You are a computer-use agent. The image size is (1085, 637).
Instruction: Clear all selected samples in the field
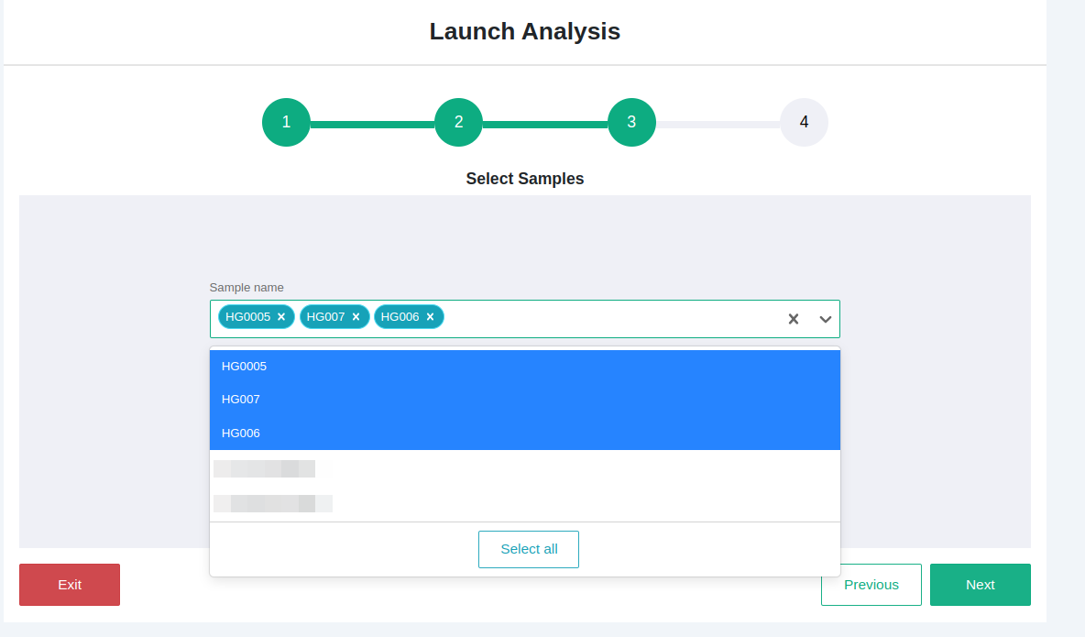click(794, 319)
